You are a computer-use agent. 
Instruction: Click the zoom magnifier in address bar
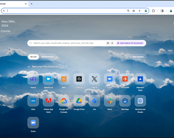click(x=128, y=11)
